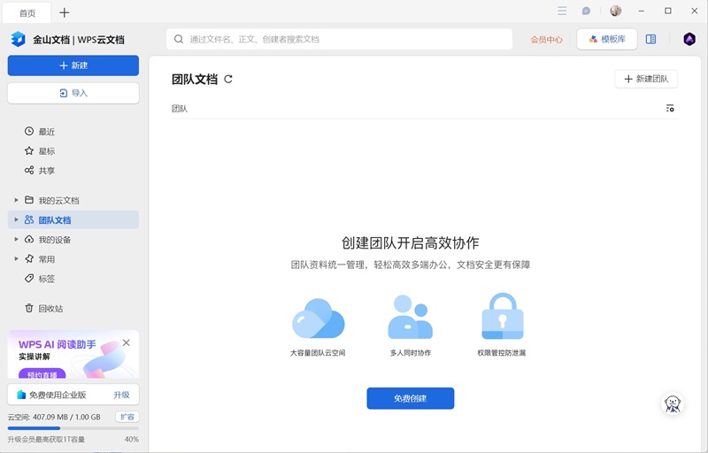Screen dimensions: 708x453
Task: Expand 团队文档 tree arrow
Action: pos(16,219)
